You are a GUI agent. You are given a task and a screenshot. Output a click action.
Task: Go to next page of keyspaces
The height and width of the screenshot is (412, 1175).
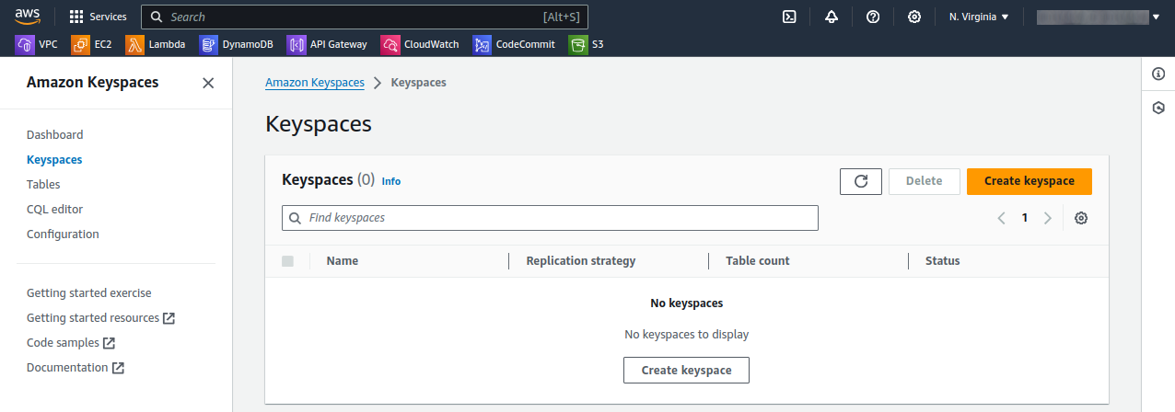pyautogui.click(x=1047, y=218)
